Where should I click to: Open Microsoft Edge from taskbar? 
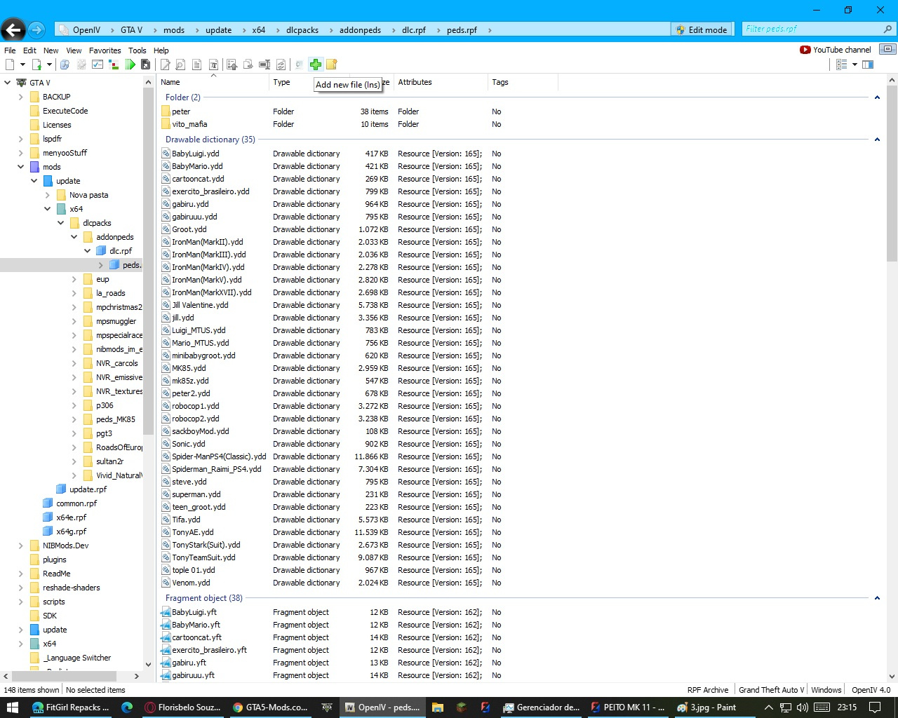pos(127,707)
